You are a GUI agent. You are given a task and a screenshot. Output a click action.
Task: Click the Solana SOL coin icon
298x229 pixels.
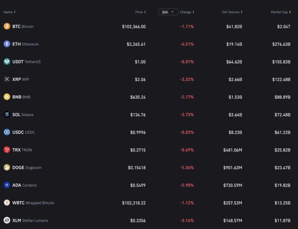(7, 115)
